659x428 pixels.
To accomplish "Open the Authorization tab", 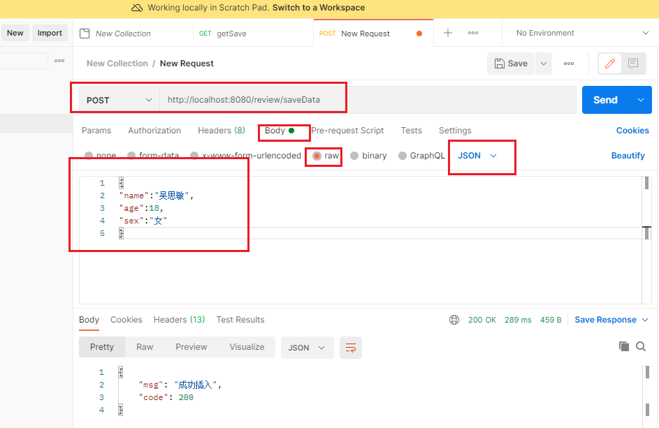I will (x=154, y=131).
